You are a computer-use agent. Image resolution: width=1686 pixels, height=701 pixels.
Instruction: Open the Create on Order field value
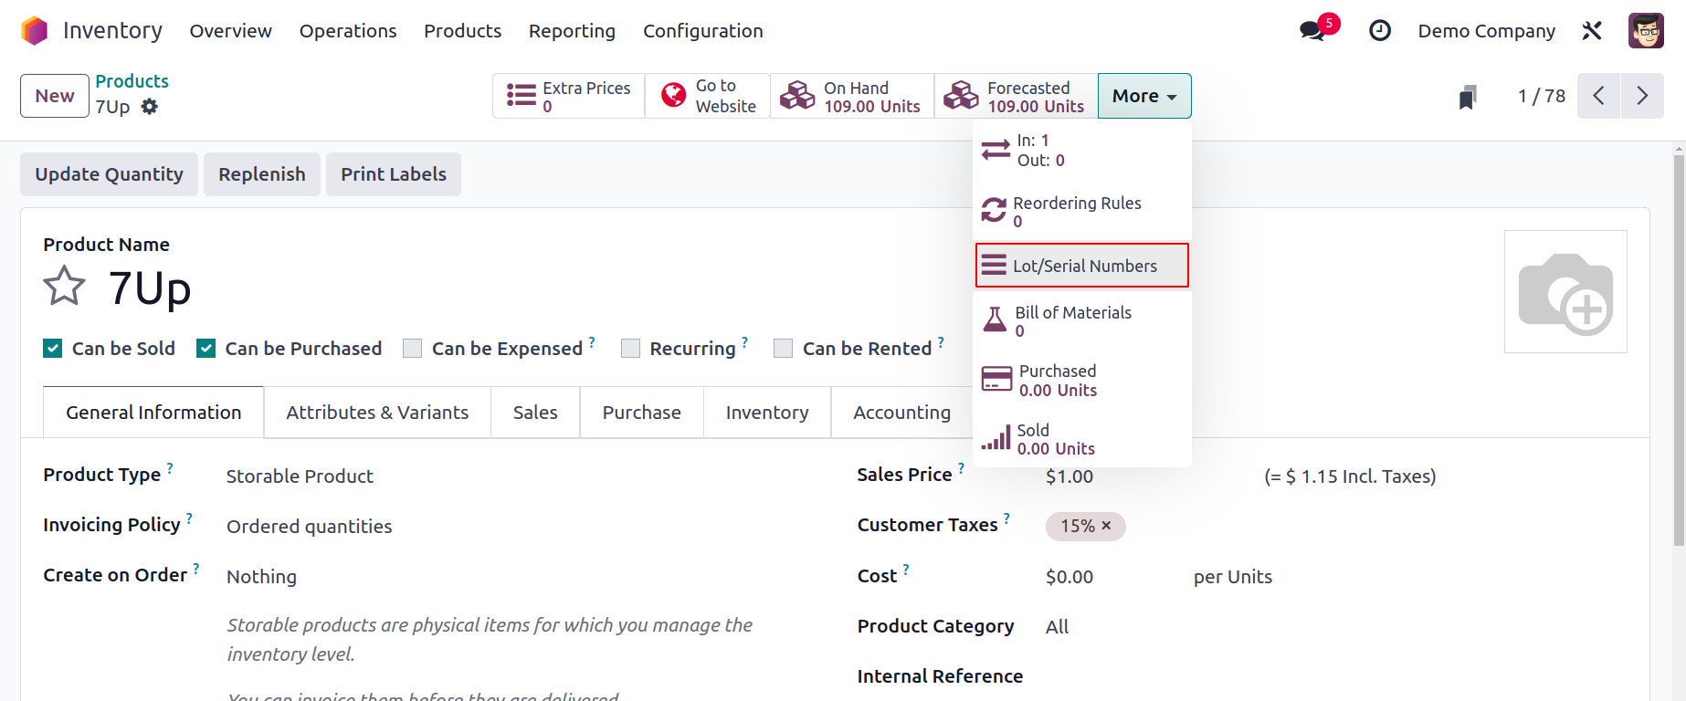tap(261, 577)
